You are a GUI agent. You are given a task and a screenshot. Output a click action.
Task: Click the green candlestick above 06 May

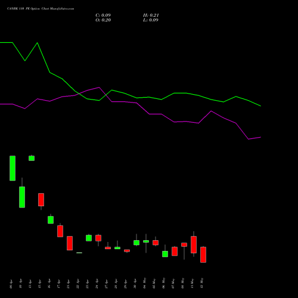pyautogui.click(x=165, y=254)
